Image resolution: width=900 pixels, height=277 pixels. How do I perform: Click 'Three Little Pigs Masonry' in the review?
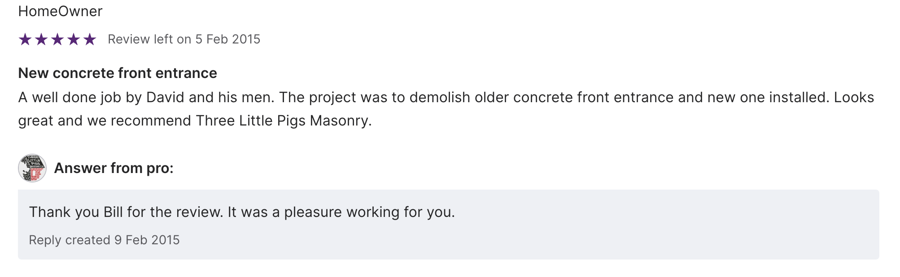[283, 121]
